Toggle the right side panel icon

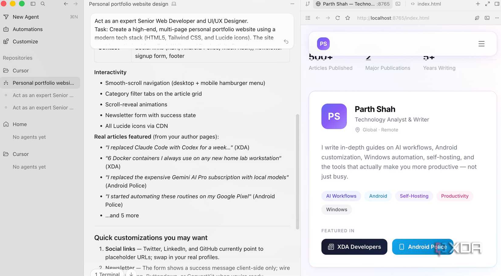point(497,4)
